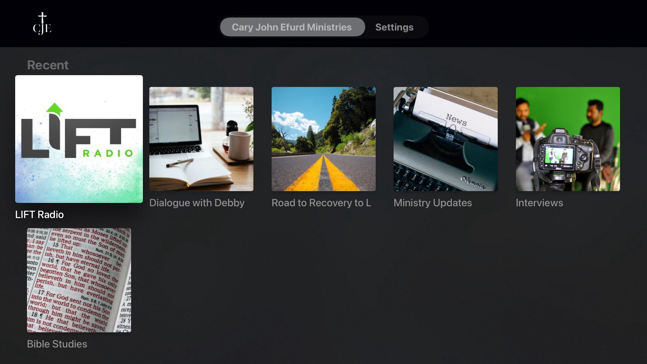Open the Bible Studies scripture thumbnail
The image size is (647, 364).
pyautogui.click(x=79, y=280)
